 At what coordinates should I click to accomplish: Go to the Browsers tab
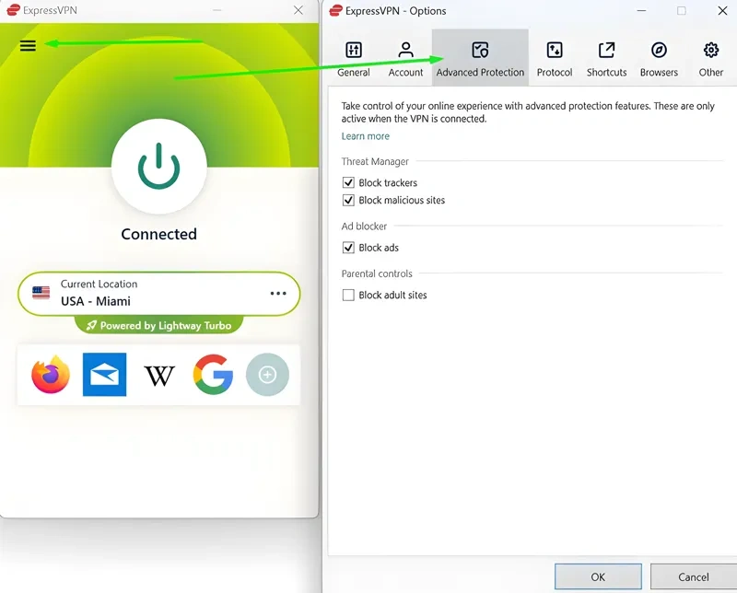pyautogui.click(x=659, y=59)
